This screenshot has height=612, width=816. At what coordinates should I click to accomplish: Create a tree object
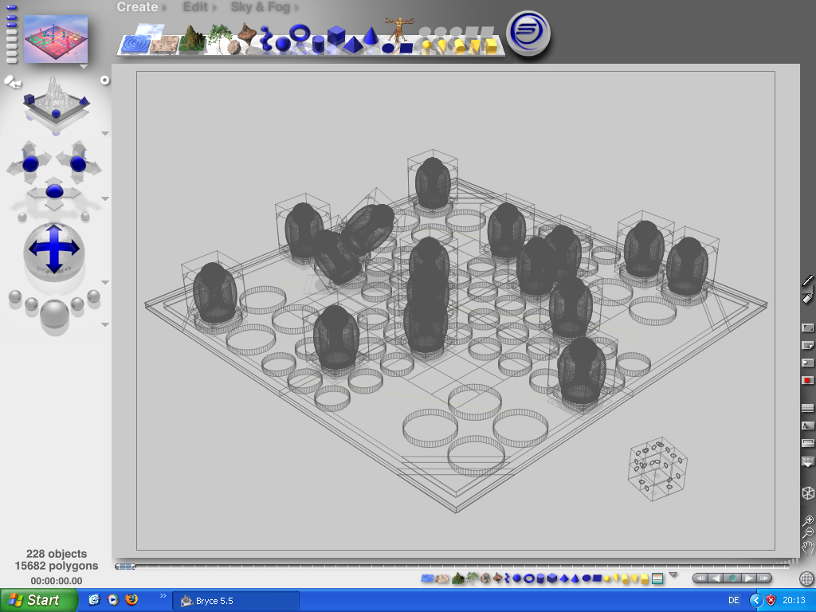coord(219,37)
